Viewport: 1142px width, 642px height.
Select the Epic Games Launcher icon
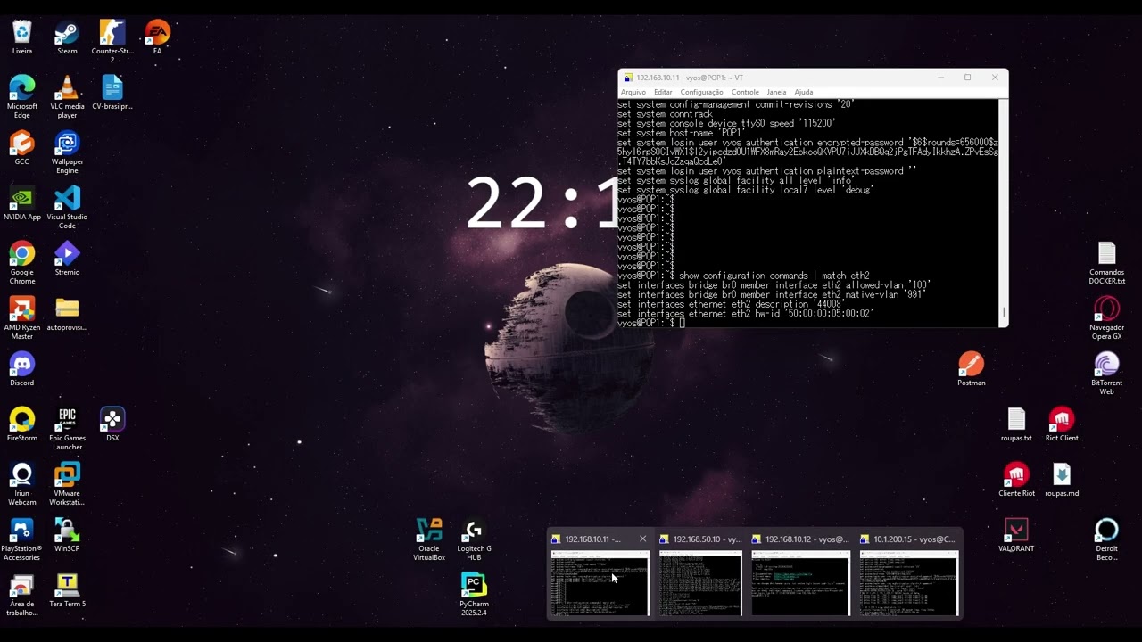(x=67, y=429)
